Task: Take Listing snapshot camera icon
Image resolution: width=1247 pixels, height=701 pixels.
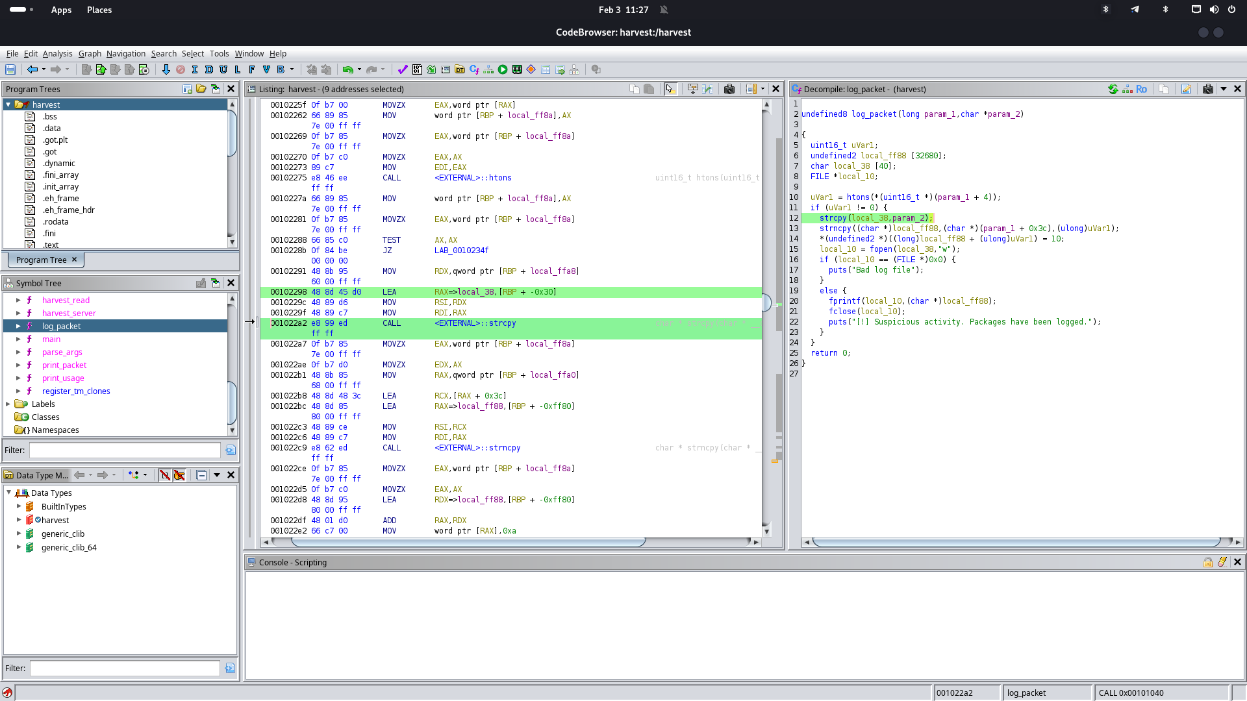Action: [x=729, y=89]
